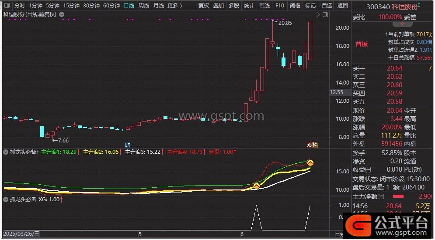Expand the 抓龙头必备F indicator menu
This screenshot has height=240, width=435.
[x=6, y=152]
